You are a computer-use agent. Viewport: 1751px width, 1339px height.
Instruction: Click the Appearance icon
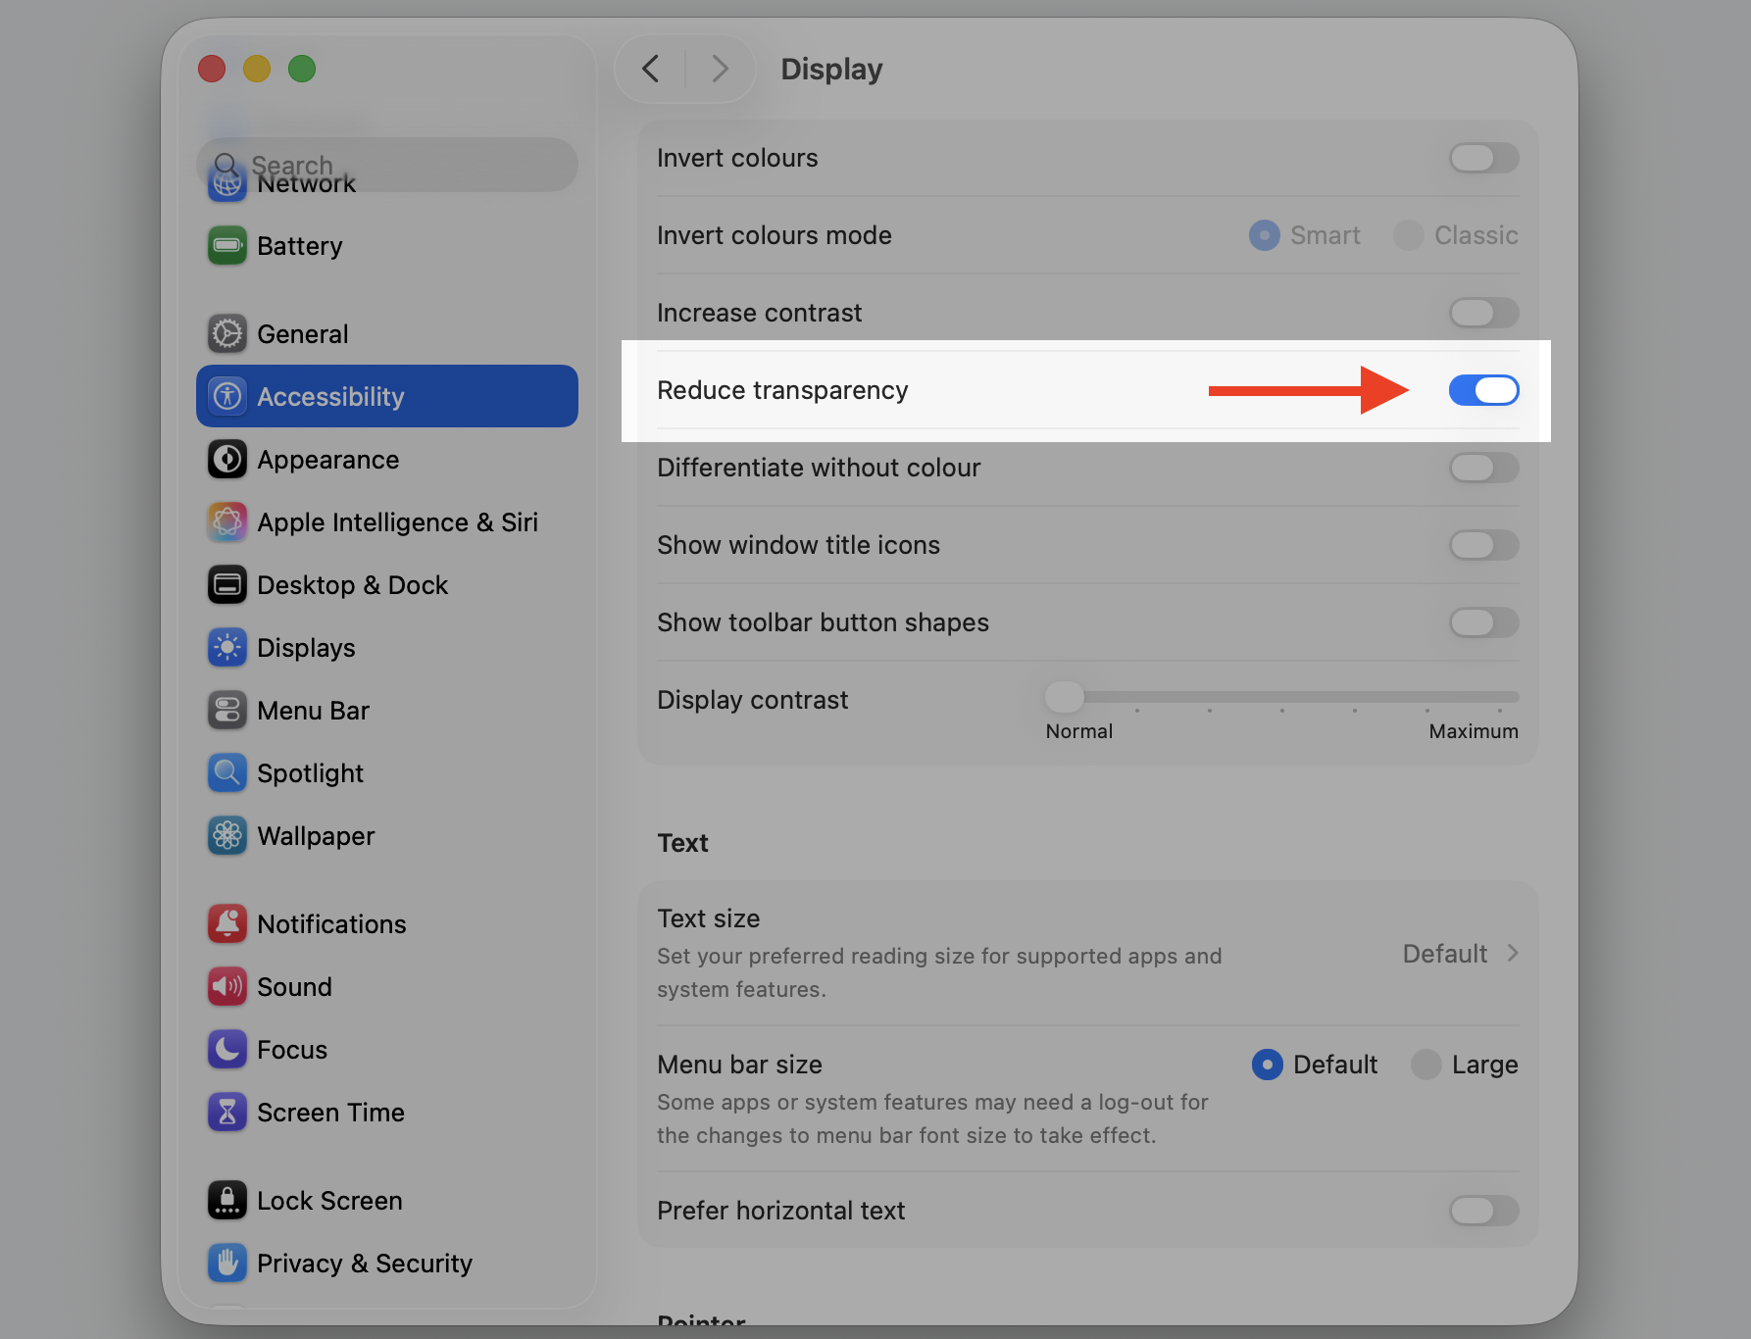coord(227,459)
